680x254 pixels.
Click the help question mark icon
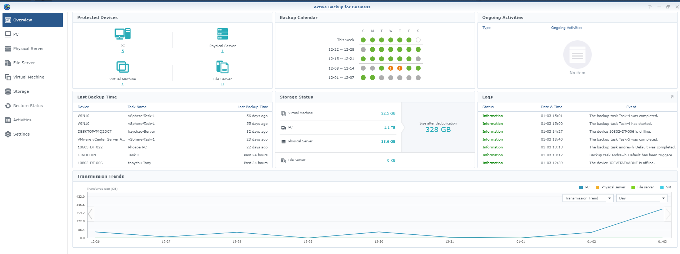(650, 7)
